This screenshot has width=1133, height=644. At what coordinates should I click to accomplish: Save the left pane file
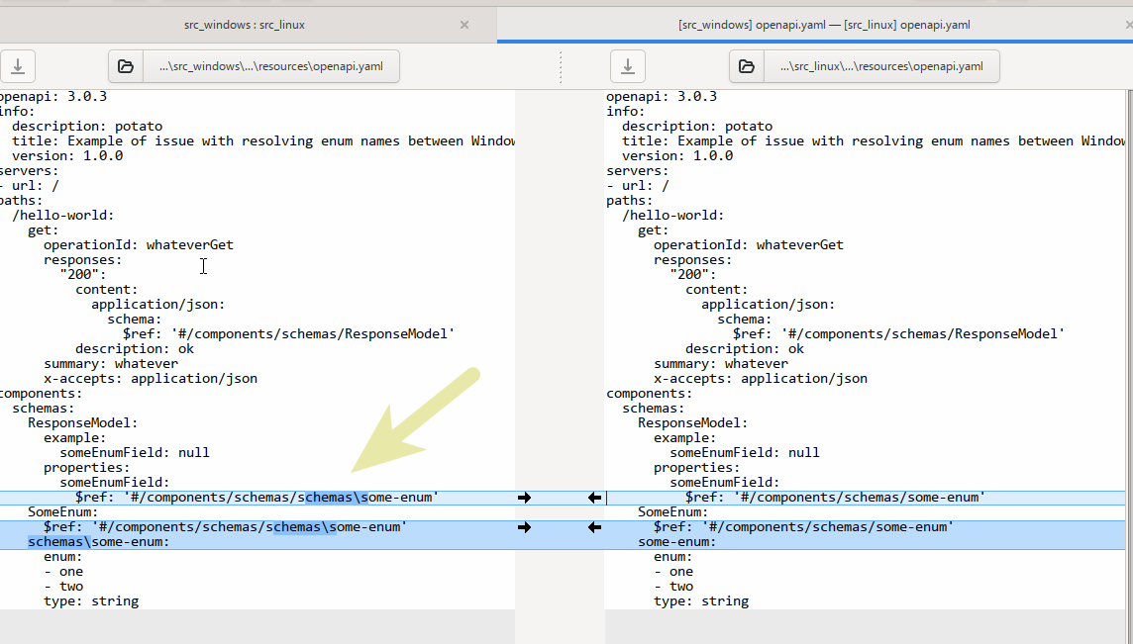tap(18, 66)
